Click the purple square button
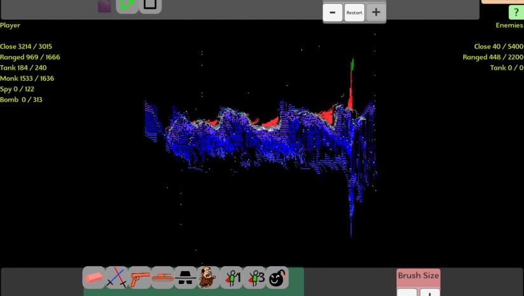Screen dimensions: 524x296 click(x=104, y=6)
